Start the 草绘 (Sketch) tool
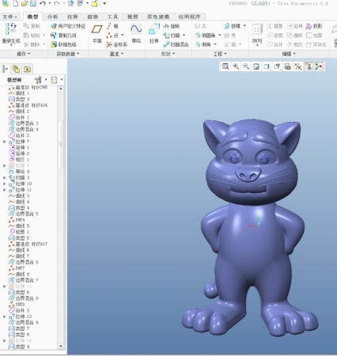 click(x=136, y=33)
